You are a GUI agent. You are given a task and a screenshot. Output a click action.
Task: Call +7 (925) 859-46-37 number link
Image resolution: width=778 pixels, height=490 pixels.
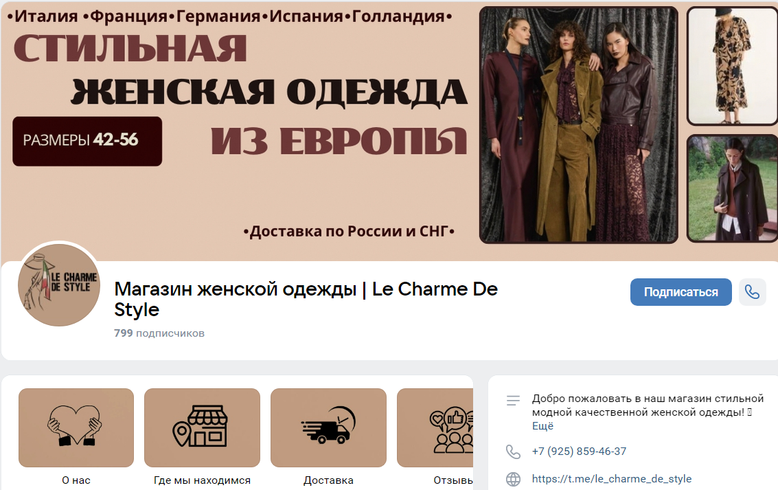pos(579,452)
